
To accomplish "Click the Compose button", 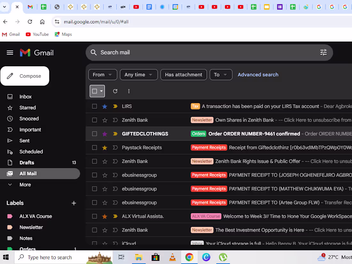I will point(25,76).
